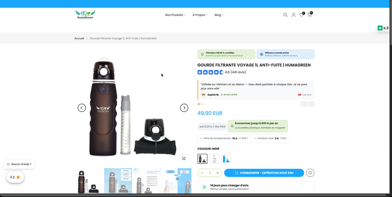Open the search magnifier icon
The image size is (392, 197).
[x=285, y=15]
